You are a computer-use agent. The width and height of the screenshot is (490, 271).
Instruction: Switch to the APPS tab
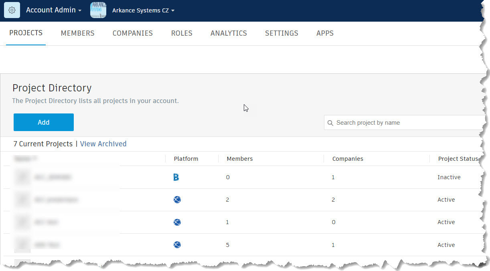point(325,33)
